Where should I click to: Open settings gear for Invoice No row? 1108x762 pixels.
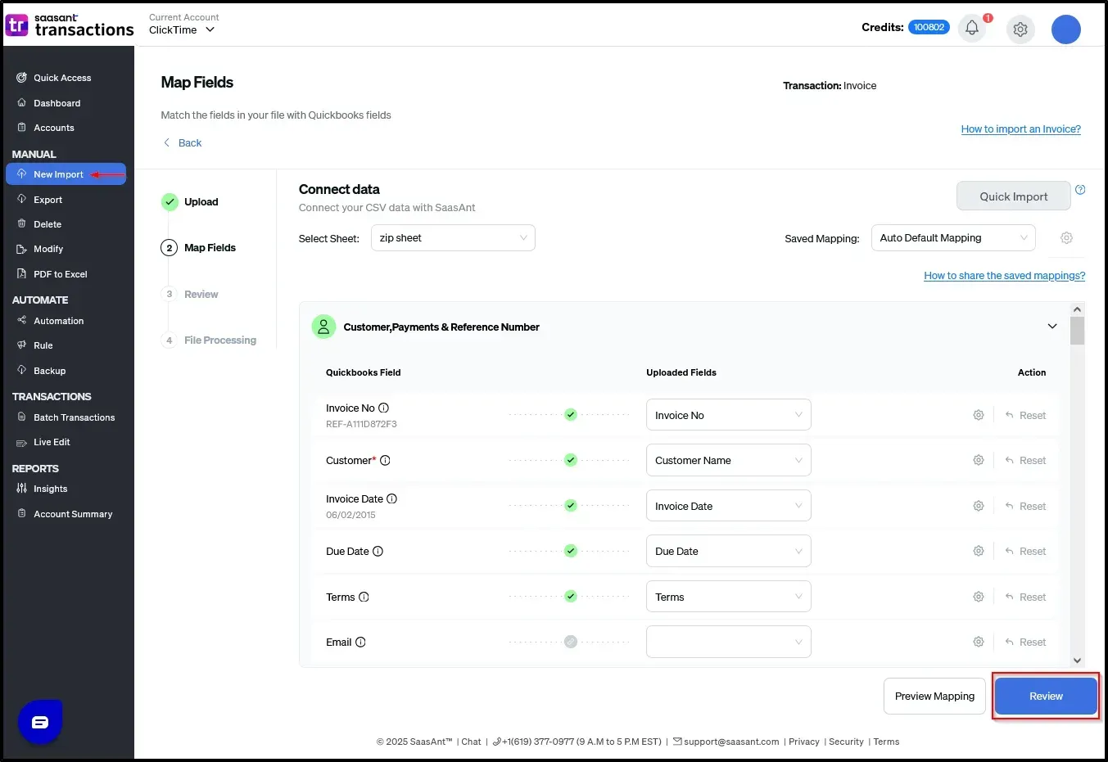(x=978, y=415)
